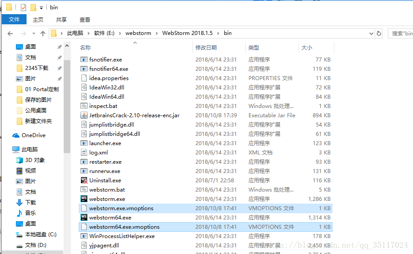Screen dimensions: 413x254
Task: Expand chevron after webstorm in breadcrumb
Action: pos(157,33)
